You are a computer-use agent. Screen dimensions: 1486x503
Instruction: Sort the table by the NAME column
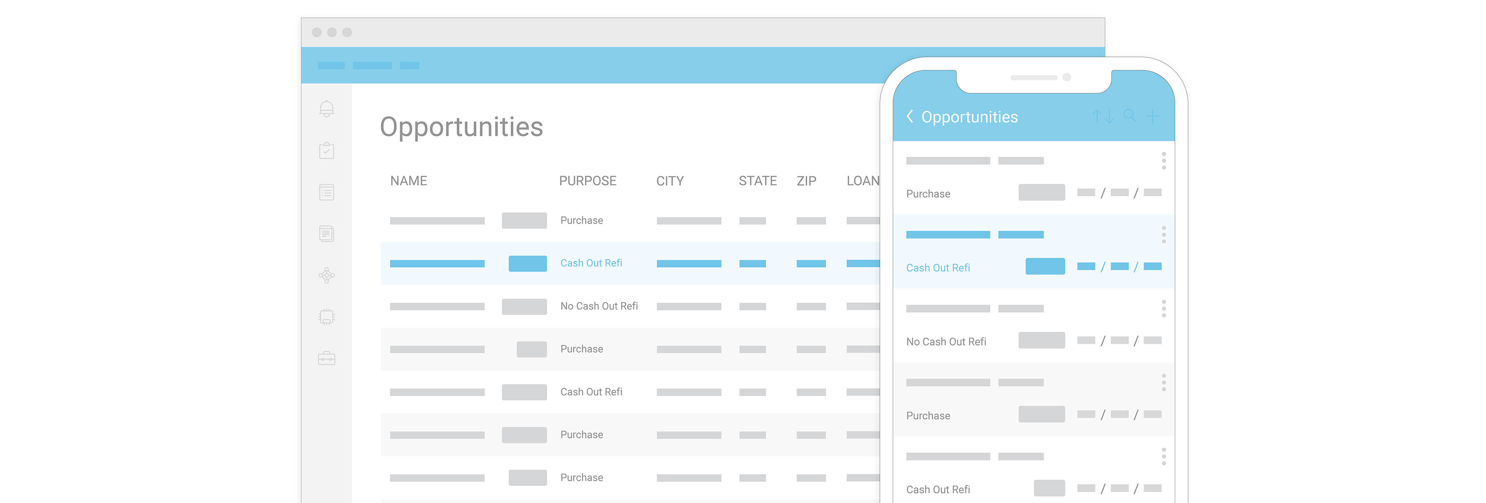[408, 181]
